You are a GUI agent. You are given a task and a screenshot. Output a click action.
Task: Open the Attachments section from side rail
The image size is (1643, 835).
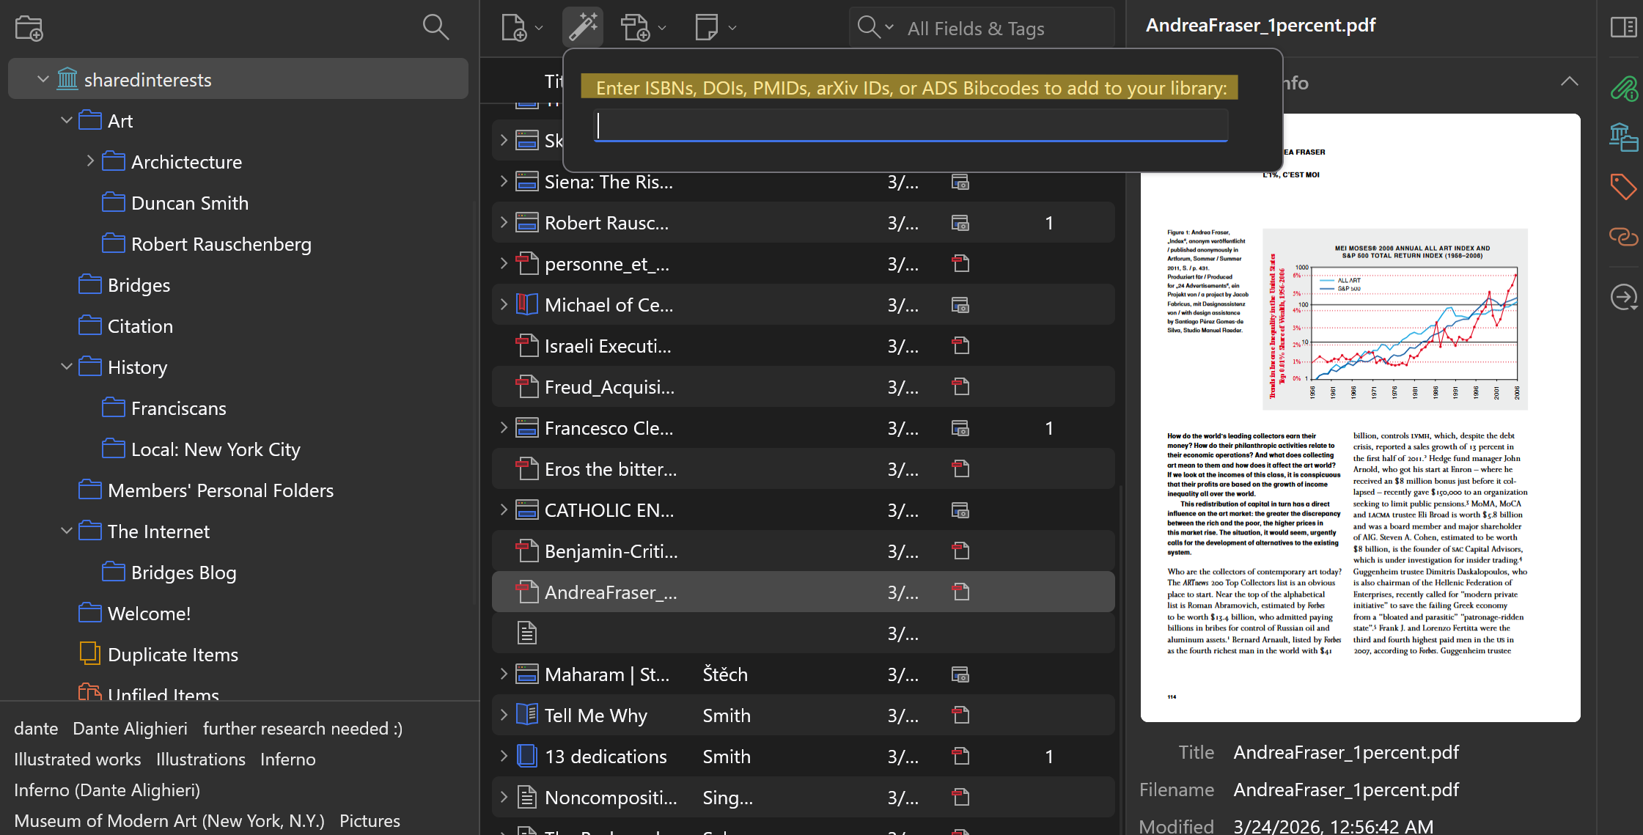pos(1623,89)
